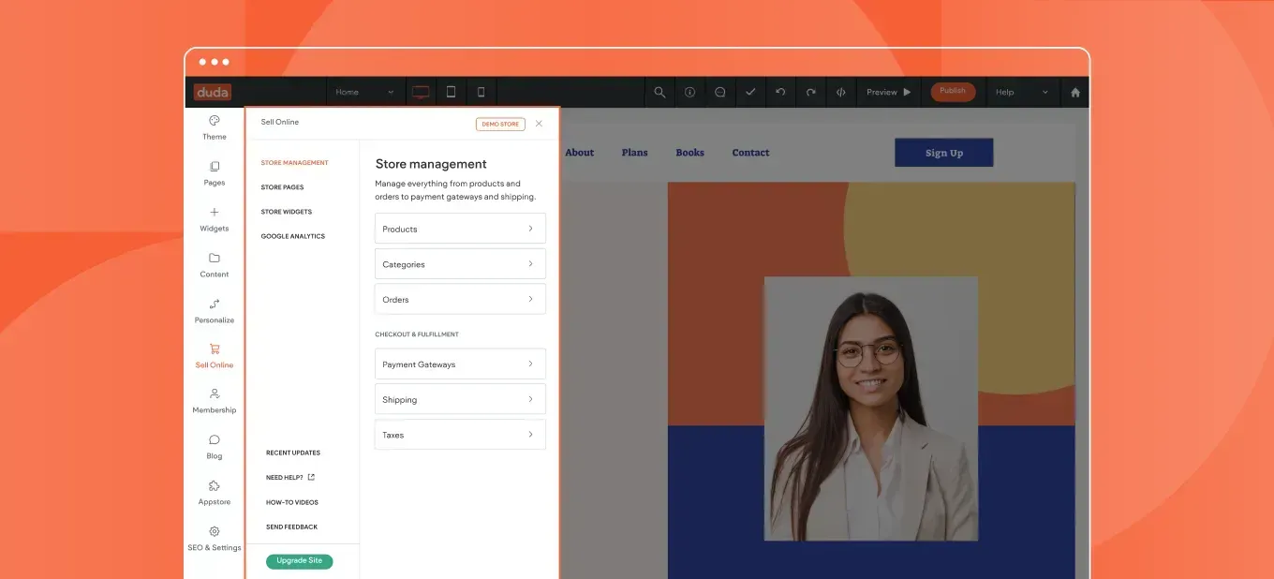Open the Blog panel
Image resolution: width=1274 pixels, height=579 pixels.
pyautogui.click(x=215, y=447)
